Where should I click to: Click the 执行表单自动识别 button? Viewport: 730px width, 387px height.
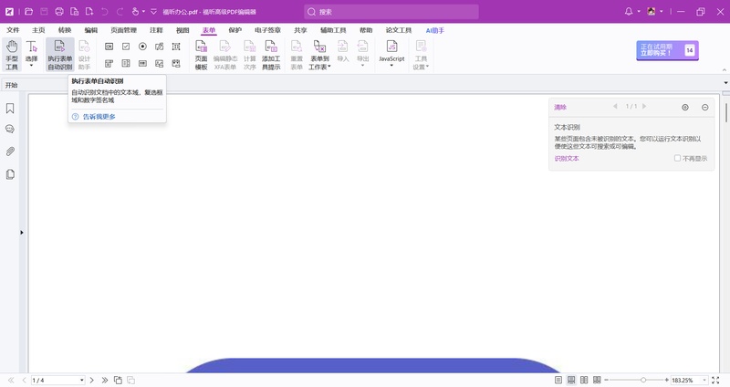click(x=59, y=55)
